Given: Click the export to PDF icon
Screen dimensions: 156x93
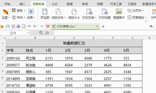Looking at the screenshot, I should coord(13,27).
